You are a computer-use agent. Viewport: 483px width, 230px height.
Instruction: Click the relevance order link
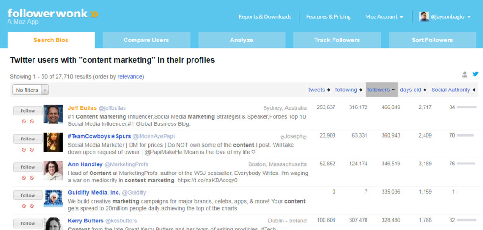[x=130, y=77]
